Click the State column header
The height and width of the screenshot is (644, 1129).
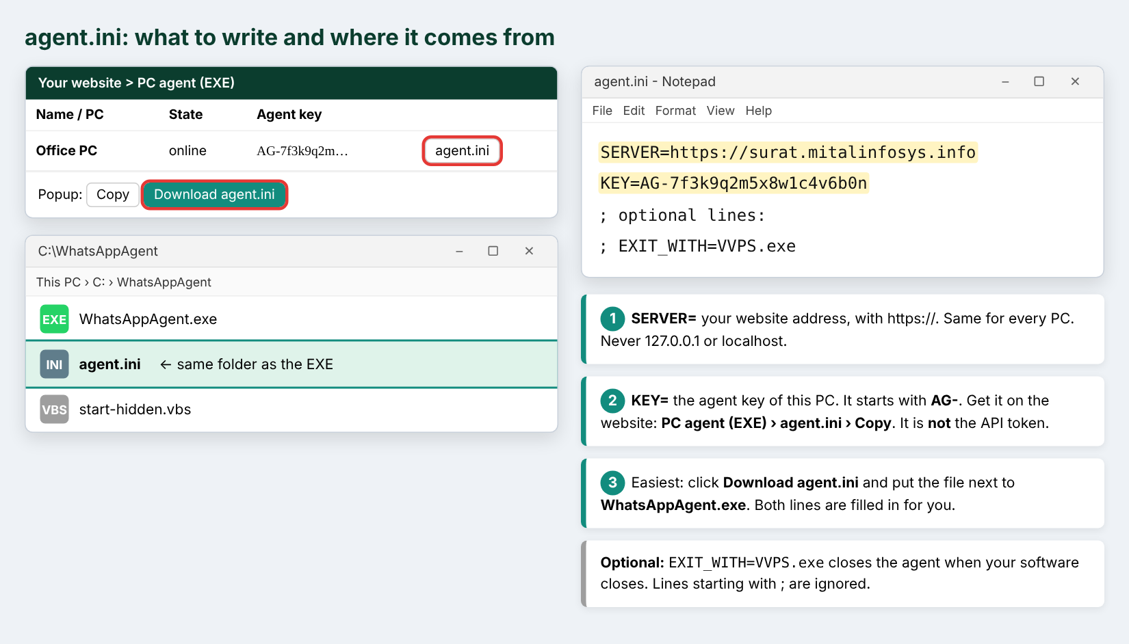pos(185,114)
